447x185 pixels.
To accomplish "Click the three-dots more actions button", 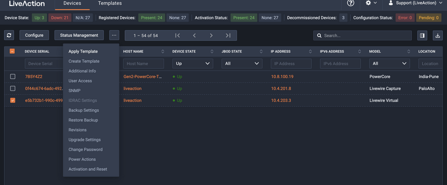I will [114, 35].
